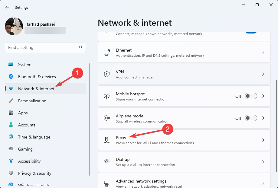278x188 pixels.
Task: Enable the Airplane mode switch
Action: click(251, 118)
